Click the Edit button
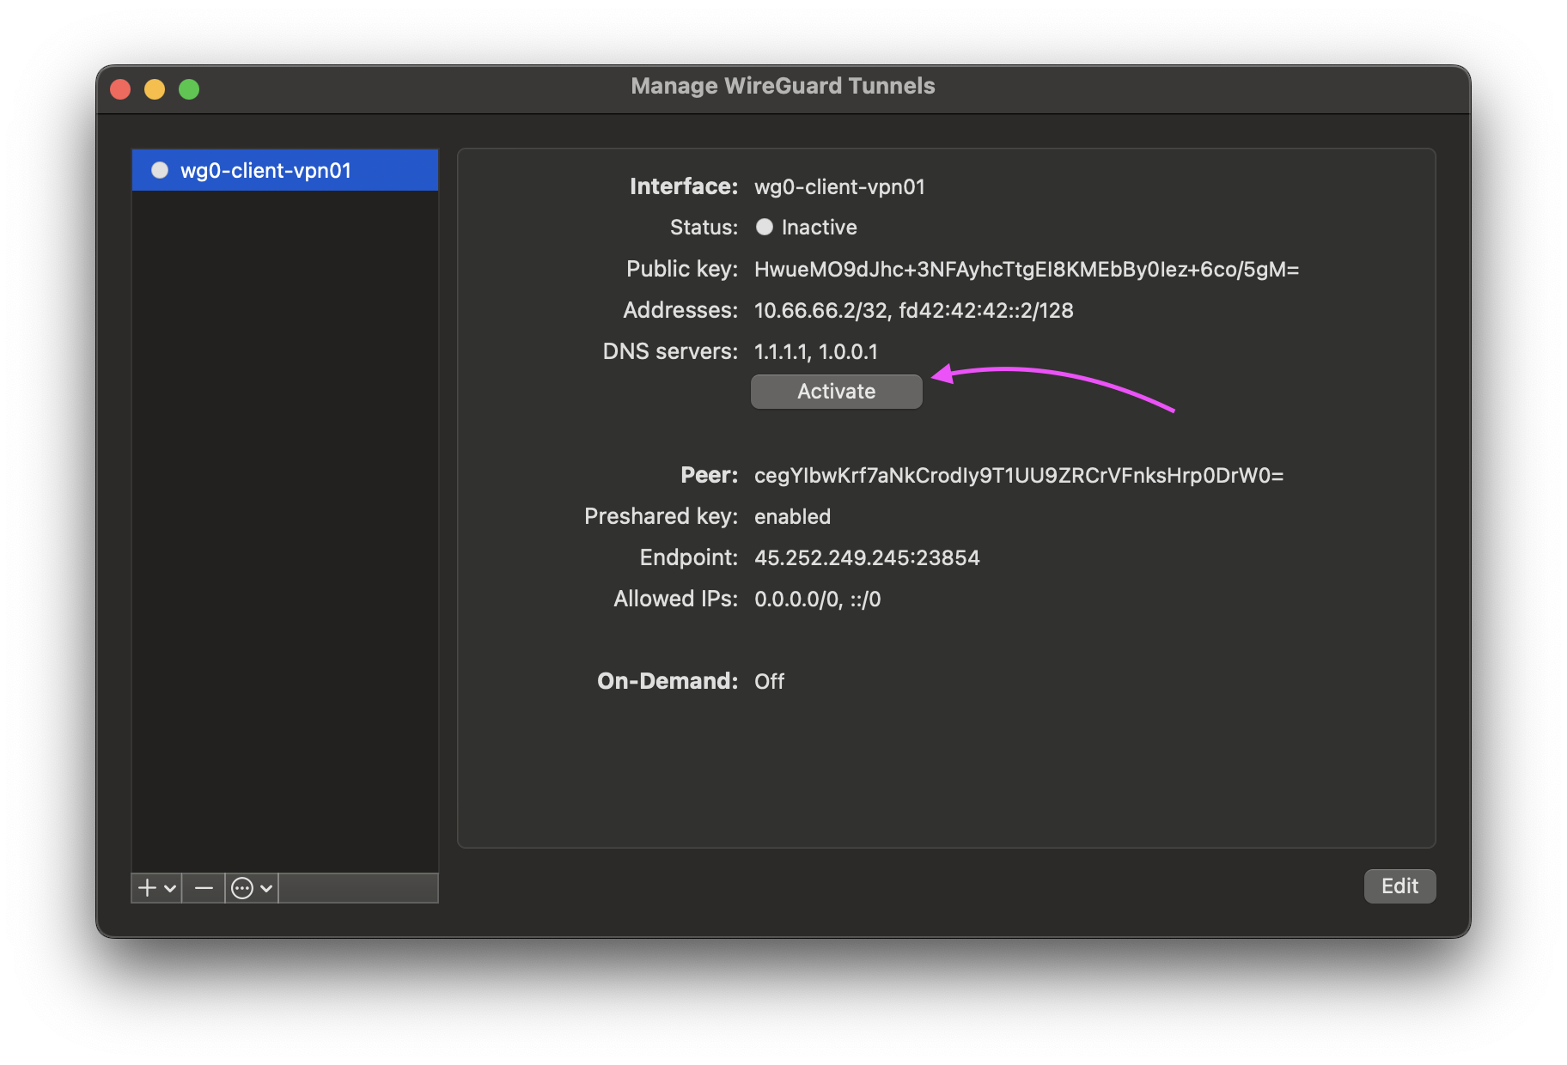 [1399, 886]
